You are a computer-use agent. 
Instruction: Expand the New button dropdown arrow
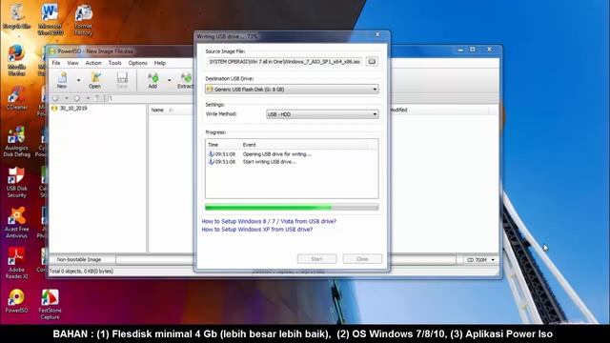[x=78, y=80]
